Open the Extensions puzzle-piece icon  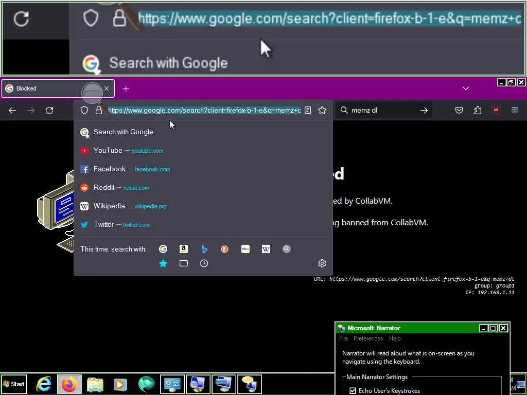click(478, 110)
